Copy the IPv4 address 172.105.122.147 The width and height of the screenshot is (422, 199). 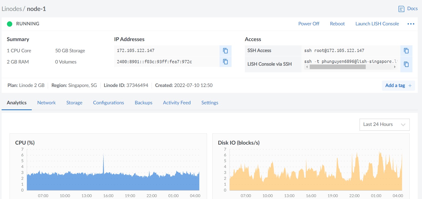coord(225,51)
